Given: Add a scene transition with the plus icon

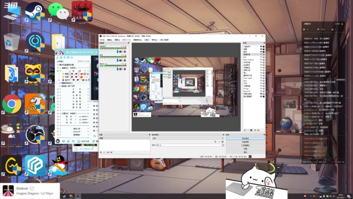Looking at the screenshot, I should click(x=215, y=142).
